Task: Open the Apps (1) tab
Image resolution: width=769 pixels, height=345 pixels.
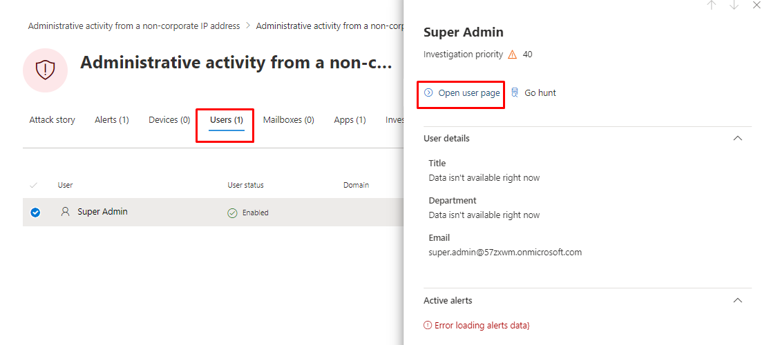Action: (350, 120)
